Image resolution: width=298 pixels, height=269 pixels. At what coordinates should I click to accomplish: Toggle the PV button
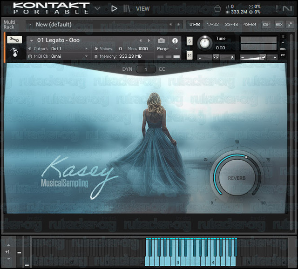click(x=283, y=55)
